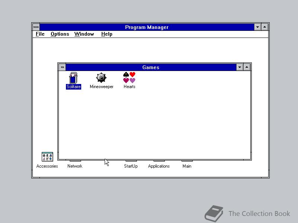Open the Window menu
Screen dimensions: 298x223
[84, 34]
